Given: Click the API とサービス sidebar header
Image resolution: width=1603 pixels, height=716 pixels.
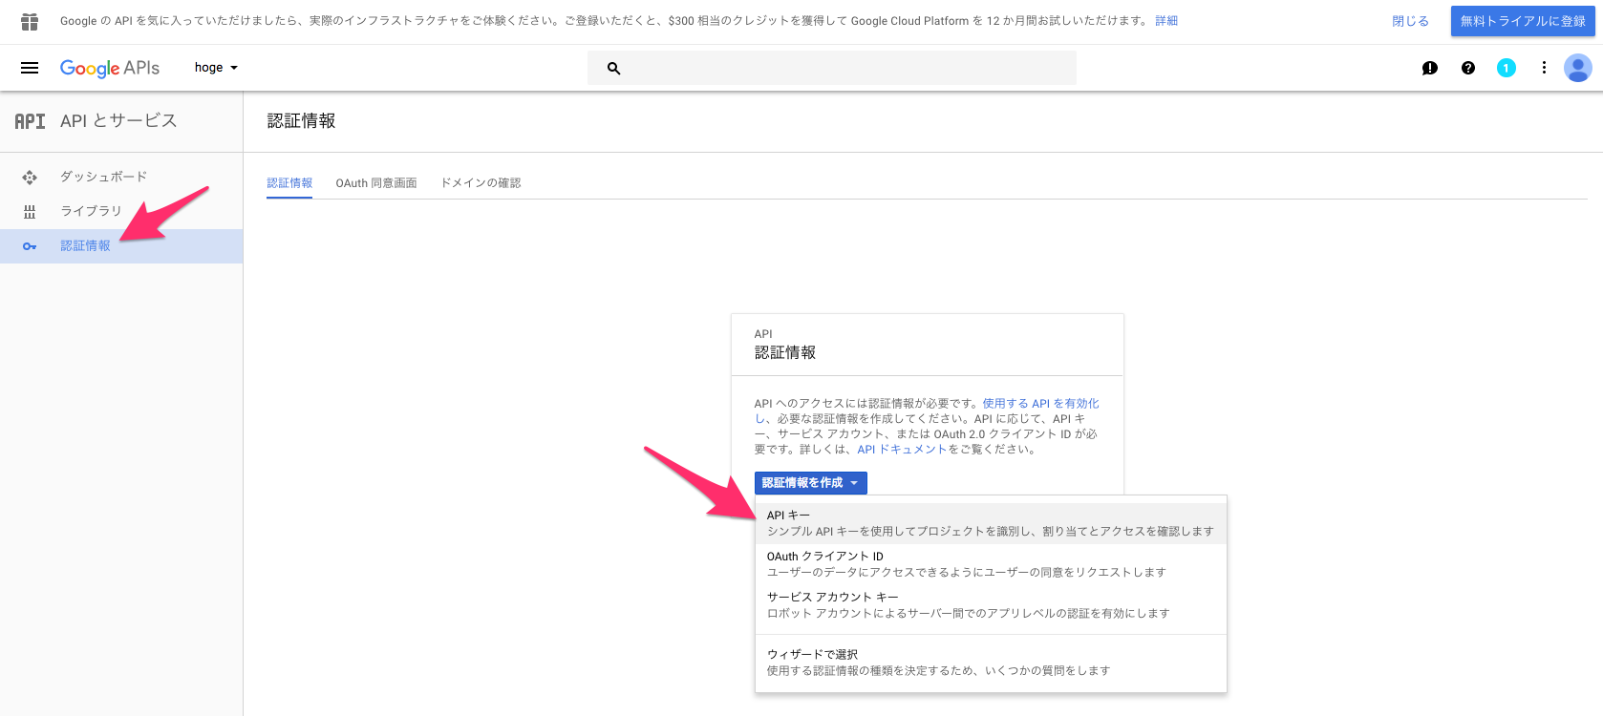Looking at the screenshot, I should tap(118, 121).
